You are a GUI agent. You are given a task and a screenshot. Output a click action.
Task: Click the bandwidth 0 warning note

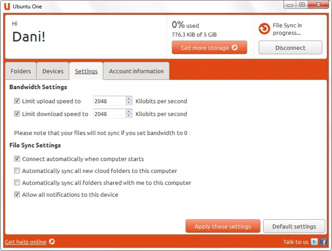pos(101,133)
